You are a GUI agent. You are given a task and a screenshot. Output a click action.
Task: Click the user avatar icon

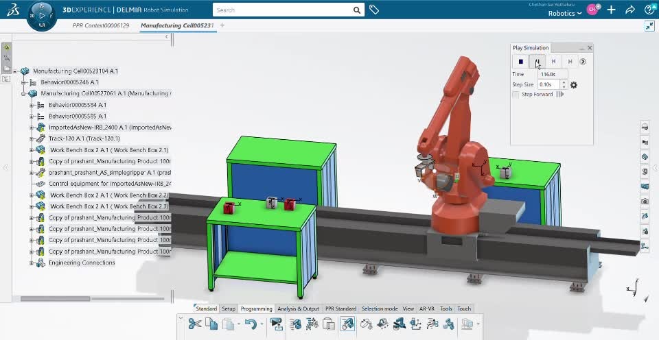click(592, 10)
